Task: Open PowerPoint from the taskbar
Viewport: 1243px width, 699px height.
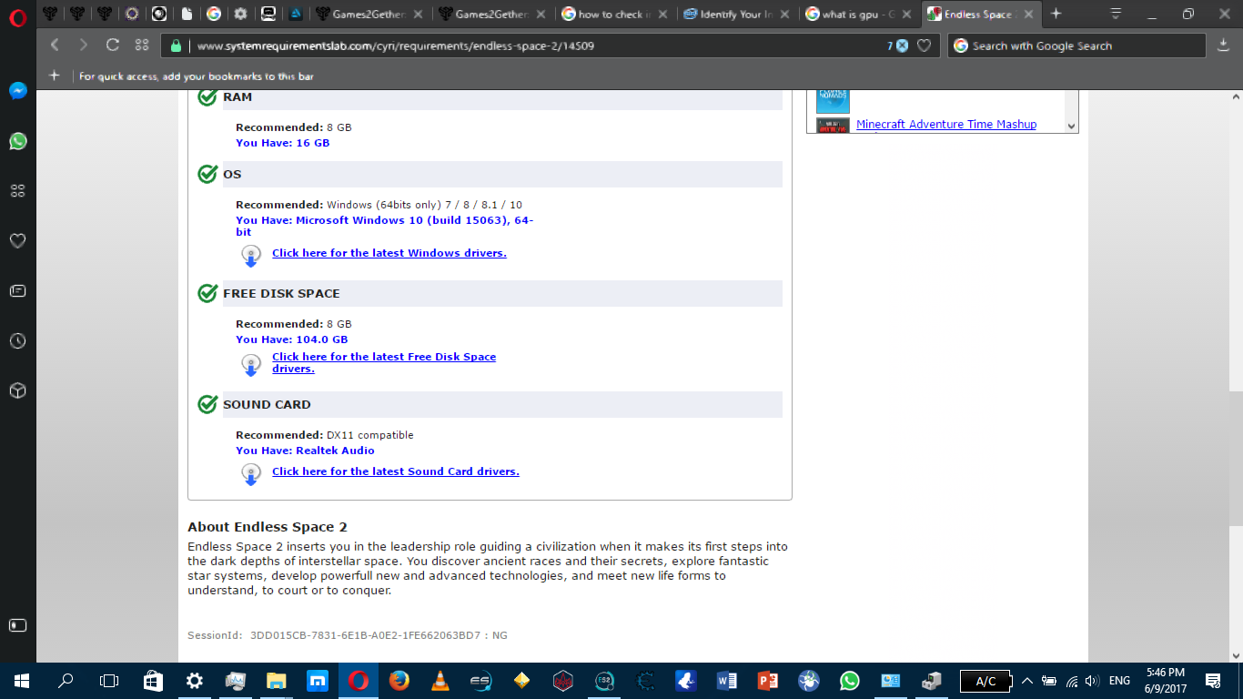Action: pyautogui.click(x=767, y=681)
